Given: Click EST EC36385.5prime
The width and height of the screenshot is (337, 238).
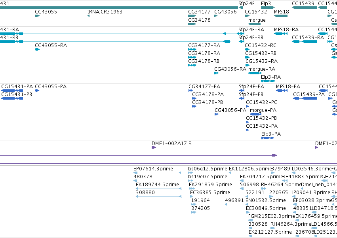Looking at the screenshot, I should 210,193.
